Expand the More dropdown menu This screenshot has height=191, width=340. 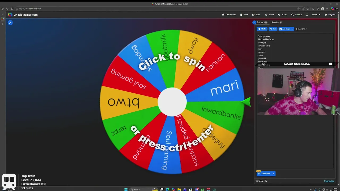tap(316, 15)
